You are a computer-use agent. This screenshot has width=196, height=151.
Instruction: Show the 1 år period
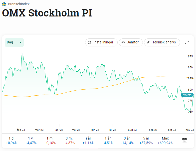108,141
